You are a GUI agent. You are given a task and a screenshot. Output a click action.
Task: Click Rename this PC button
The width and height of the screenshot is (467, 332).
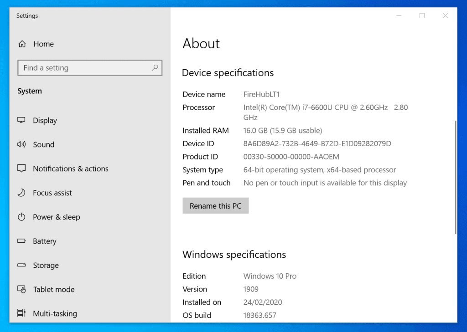215,205
